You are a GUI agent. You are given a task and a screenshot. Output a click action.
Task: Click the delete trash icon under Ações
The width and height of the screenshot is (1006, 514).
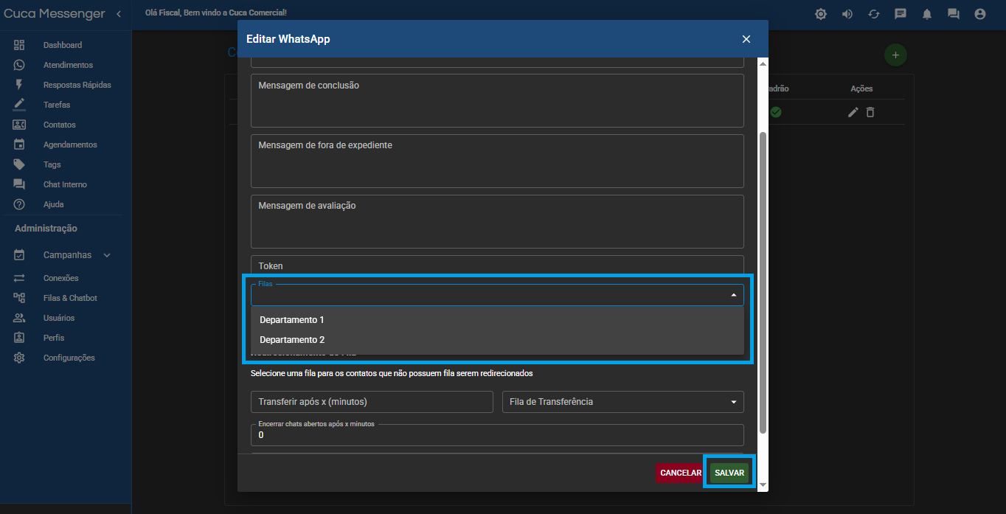pyautogui.click(x=870, y=112)
